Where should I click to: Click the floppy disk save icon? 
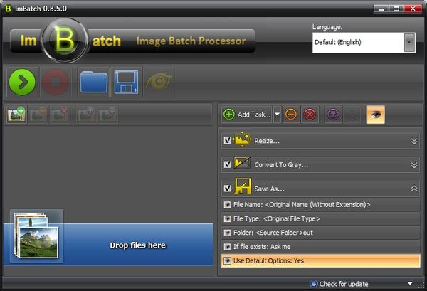pos(127,83)
